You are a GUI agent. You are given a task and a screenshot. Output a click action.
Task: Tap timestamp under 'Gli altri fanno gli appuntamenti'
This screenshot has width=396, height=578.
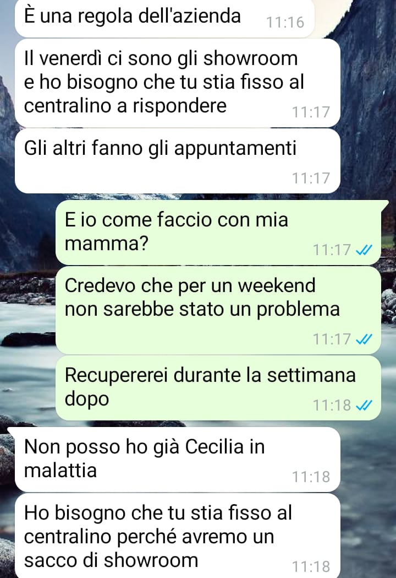tap(311, 179)
